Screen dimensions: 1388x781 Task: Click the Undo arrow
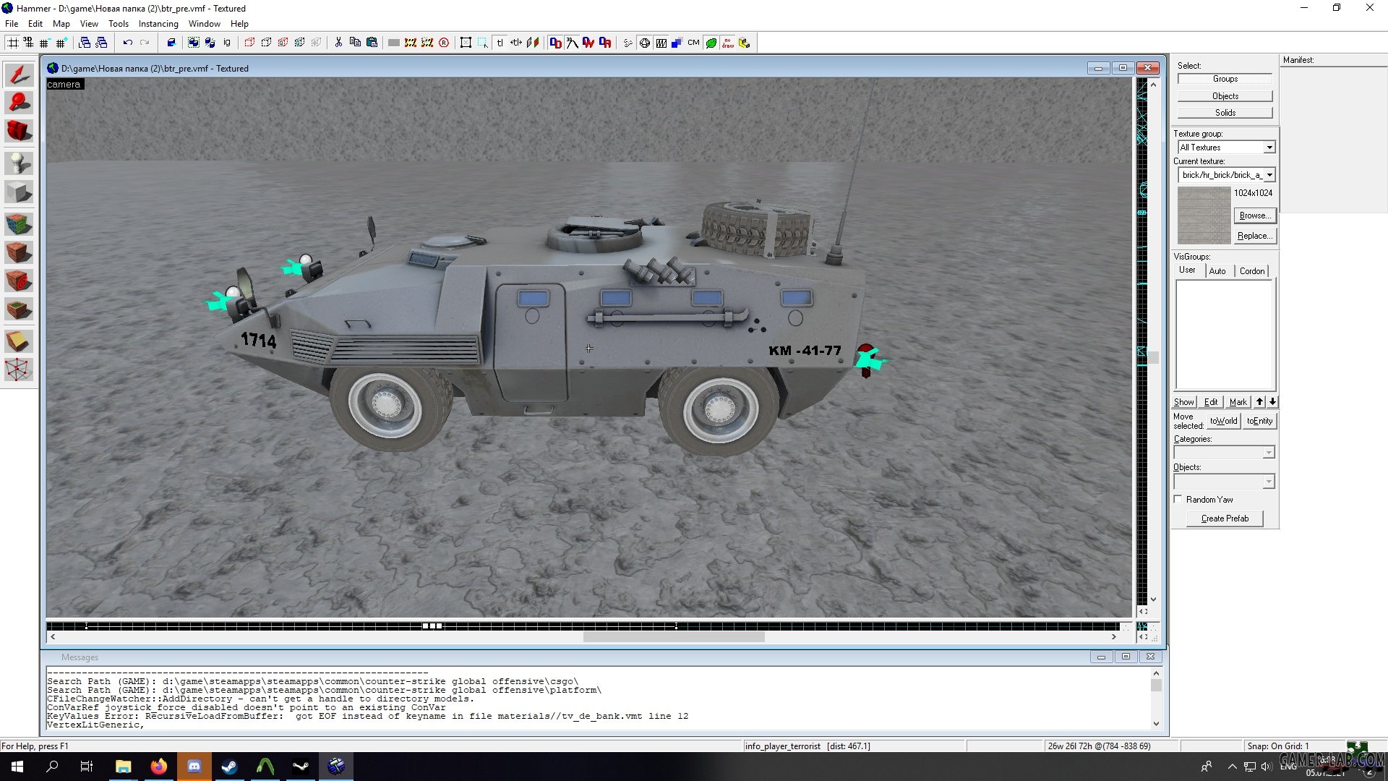point(128,43)
